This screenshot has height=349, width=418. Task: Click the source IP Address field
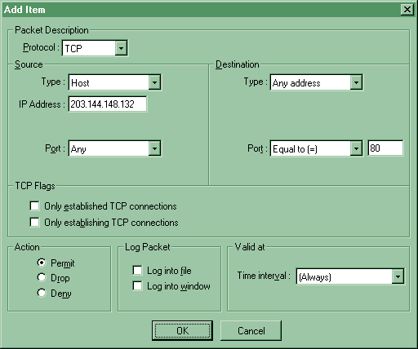pyautogui.click(x=108, y=104)
